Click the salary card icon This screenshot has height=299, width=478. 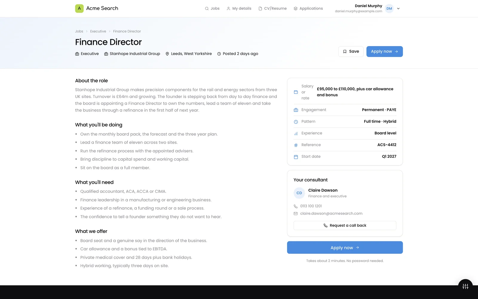click(x=296, y=92)
